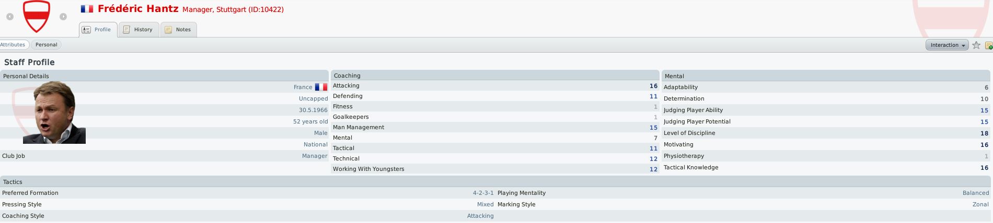The image size is (993, 223).
Task: Click the Tactical Knowledge rating of 16
Action: click(984, 168)
